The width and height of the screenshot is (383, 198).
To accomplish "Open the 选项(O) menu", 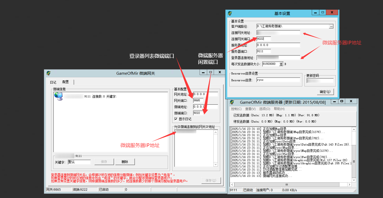I will click(264, 109).
